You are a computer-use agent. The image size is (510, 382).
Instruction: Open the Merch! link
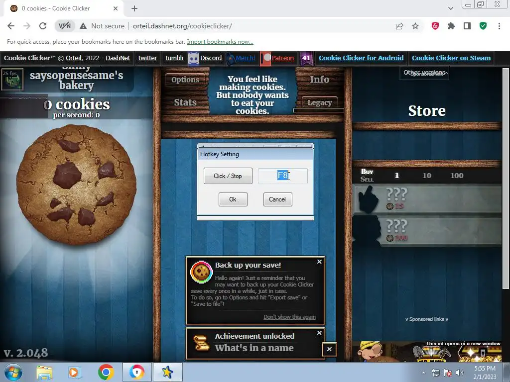tap(245, 58)
